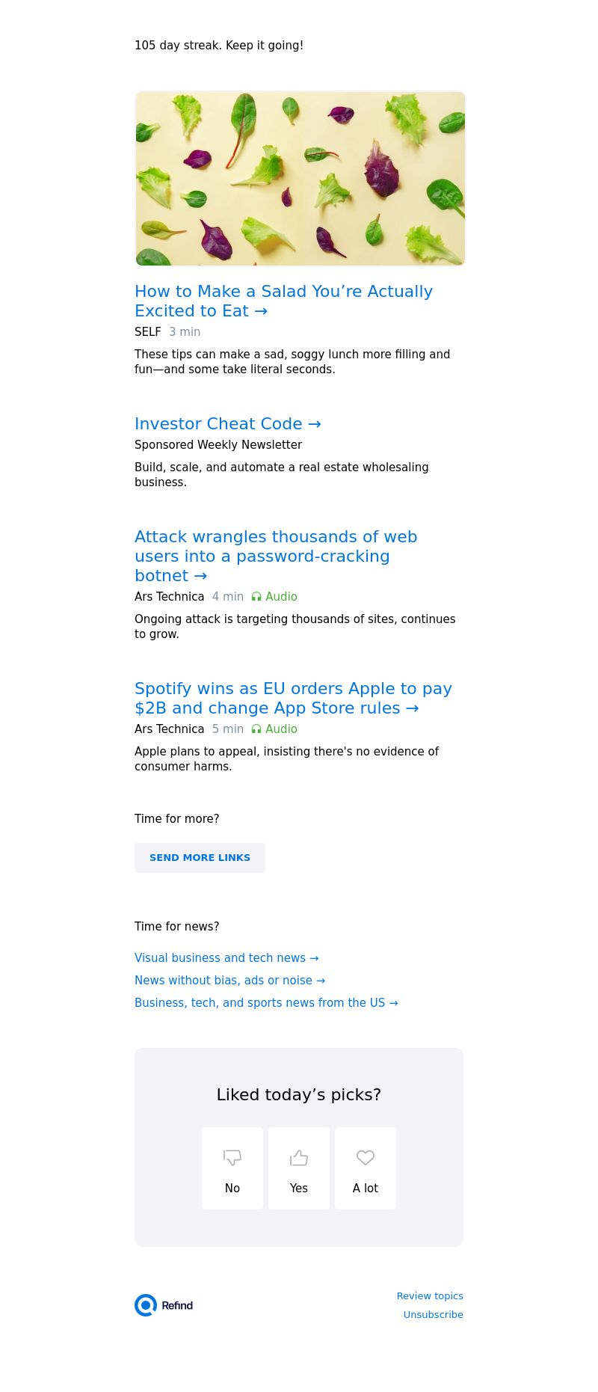
Task: Open Visual business and tech news
Action: (x=226, y=958)
